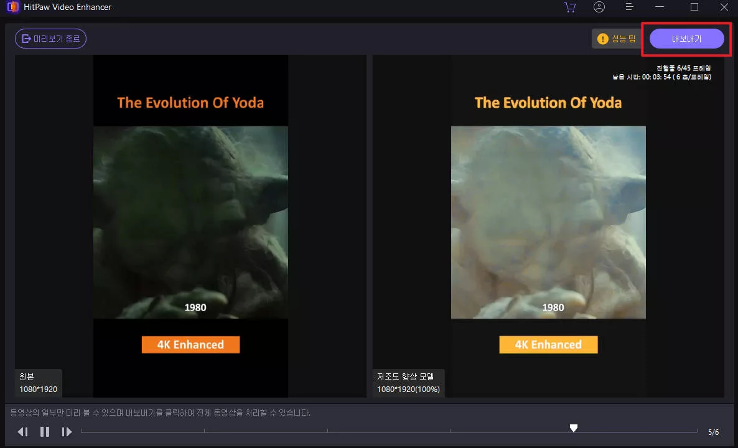Click the 5/6 frame counter

713,432
